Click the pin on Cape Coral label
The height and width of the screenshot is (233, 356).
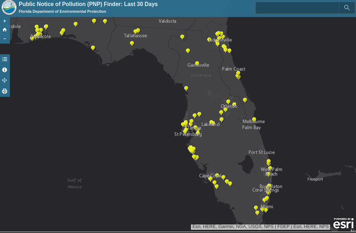click(217, 175)
